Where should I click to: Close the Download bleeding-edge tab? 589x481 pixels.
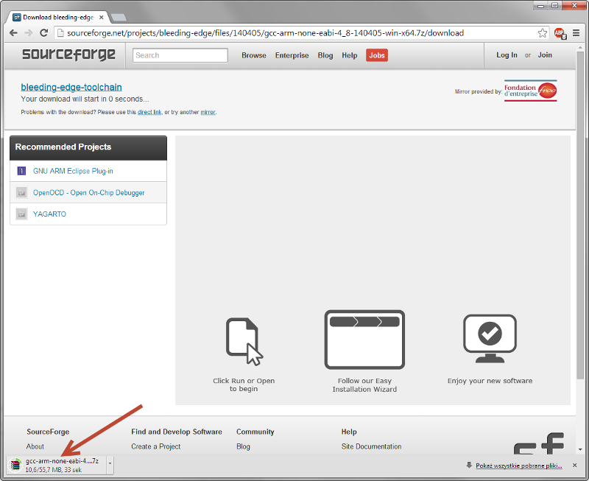click(x=101, y=17)
